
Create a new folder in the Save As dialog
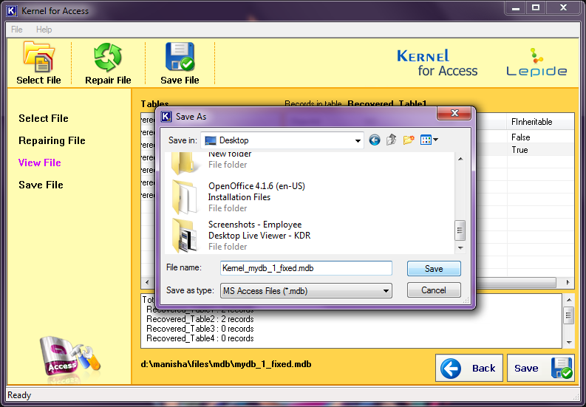pos(409,140)
